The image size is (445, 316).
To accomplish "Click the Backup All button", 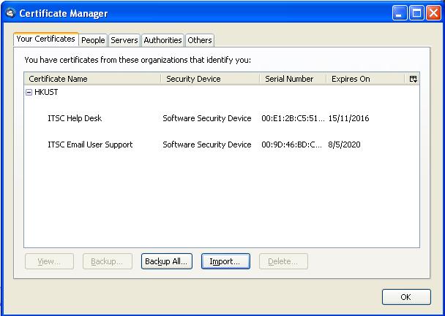I will click(166, 261).
